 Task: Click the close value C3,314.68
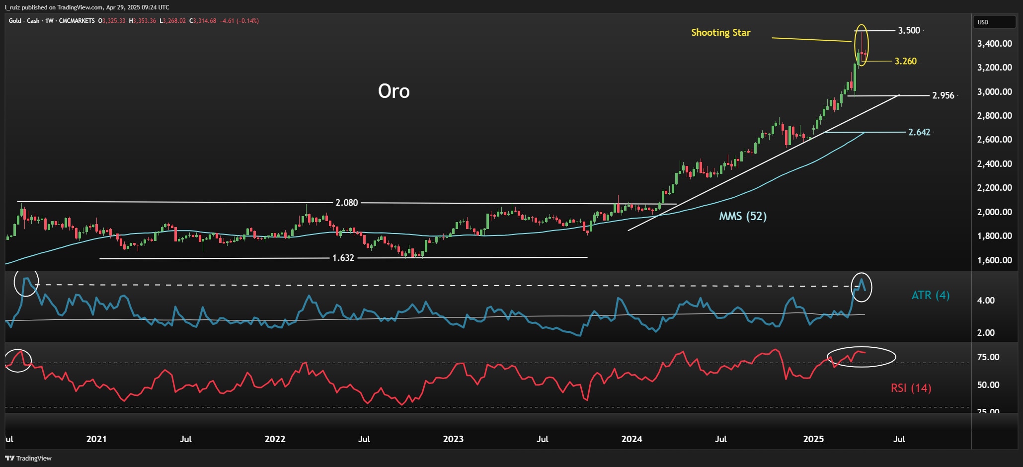click(x=203, y=21)
